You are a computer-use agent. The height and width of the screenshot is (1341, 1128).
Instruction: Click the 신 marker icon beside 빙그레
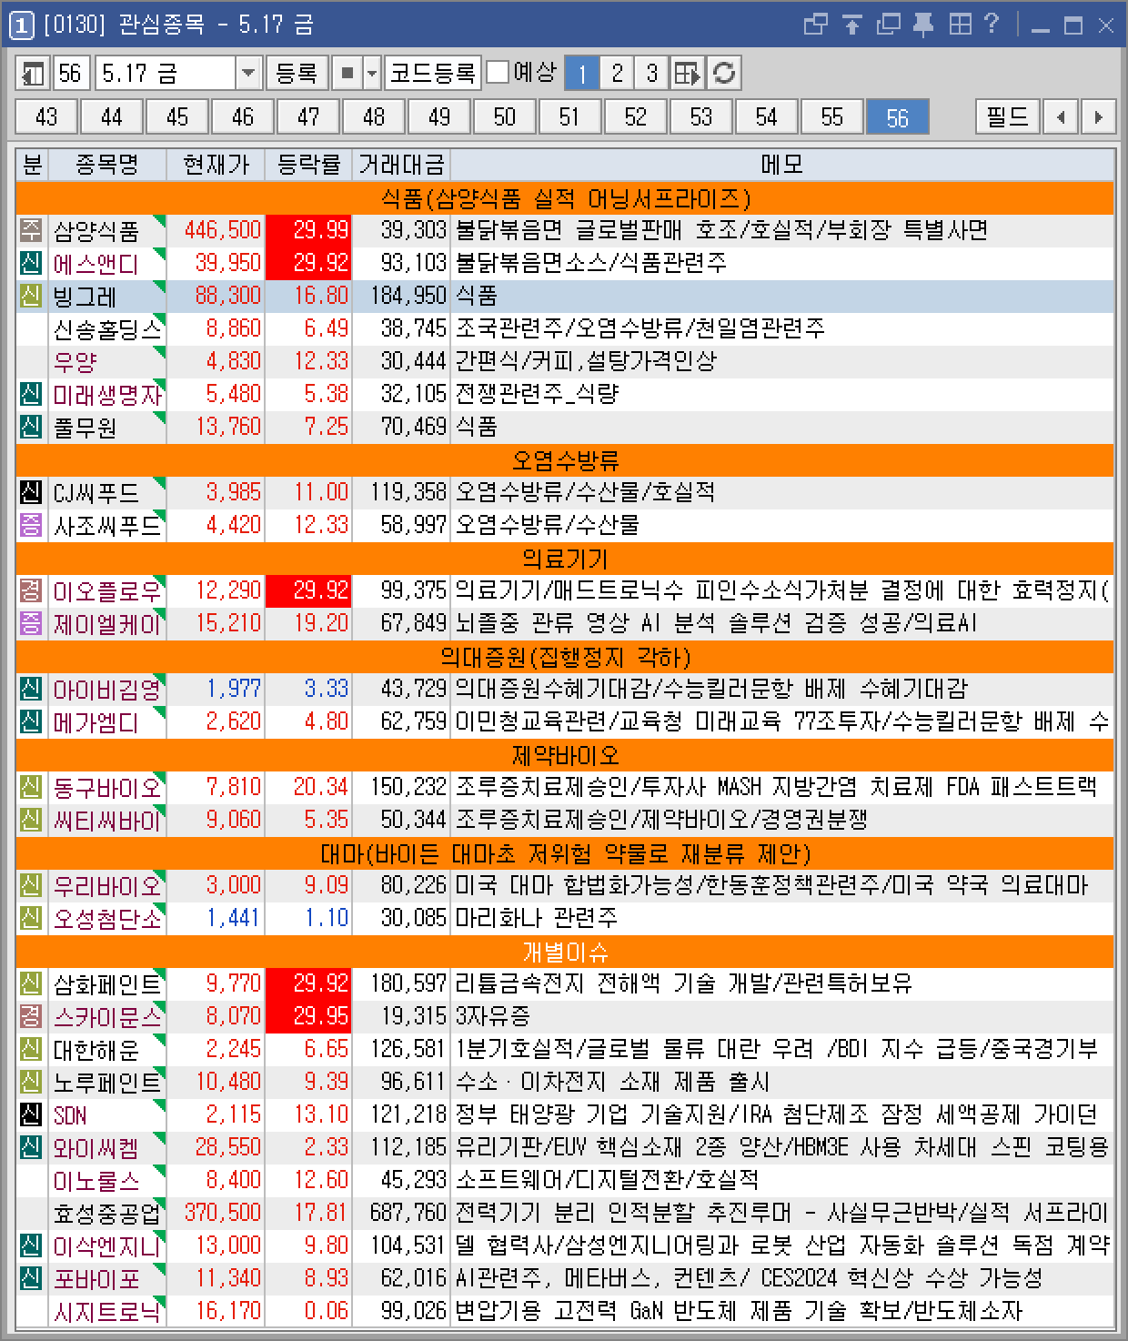(x=31, y=296)
